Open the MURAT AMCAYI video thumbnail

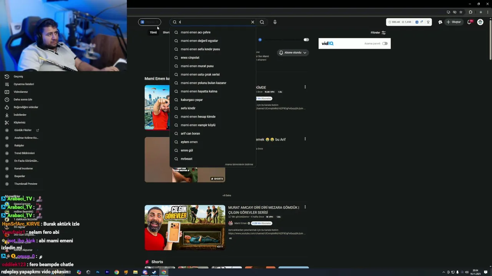coord(185,227)
